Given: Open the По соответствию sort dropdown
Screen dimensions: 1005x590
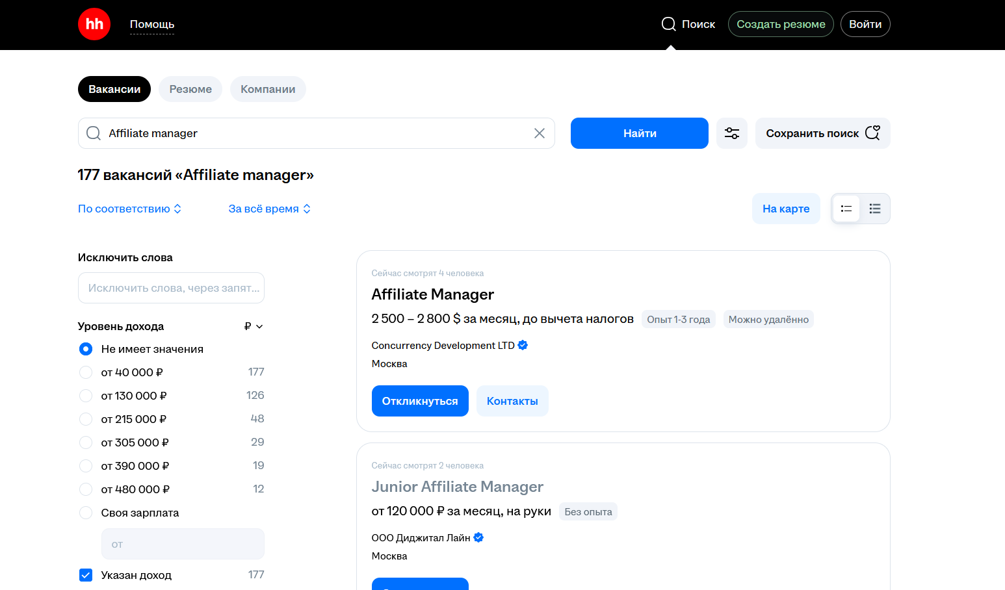Looking at the screenshot, I should coord(130,209).
